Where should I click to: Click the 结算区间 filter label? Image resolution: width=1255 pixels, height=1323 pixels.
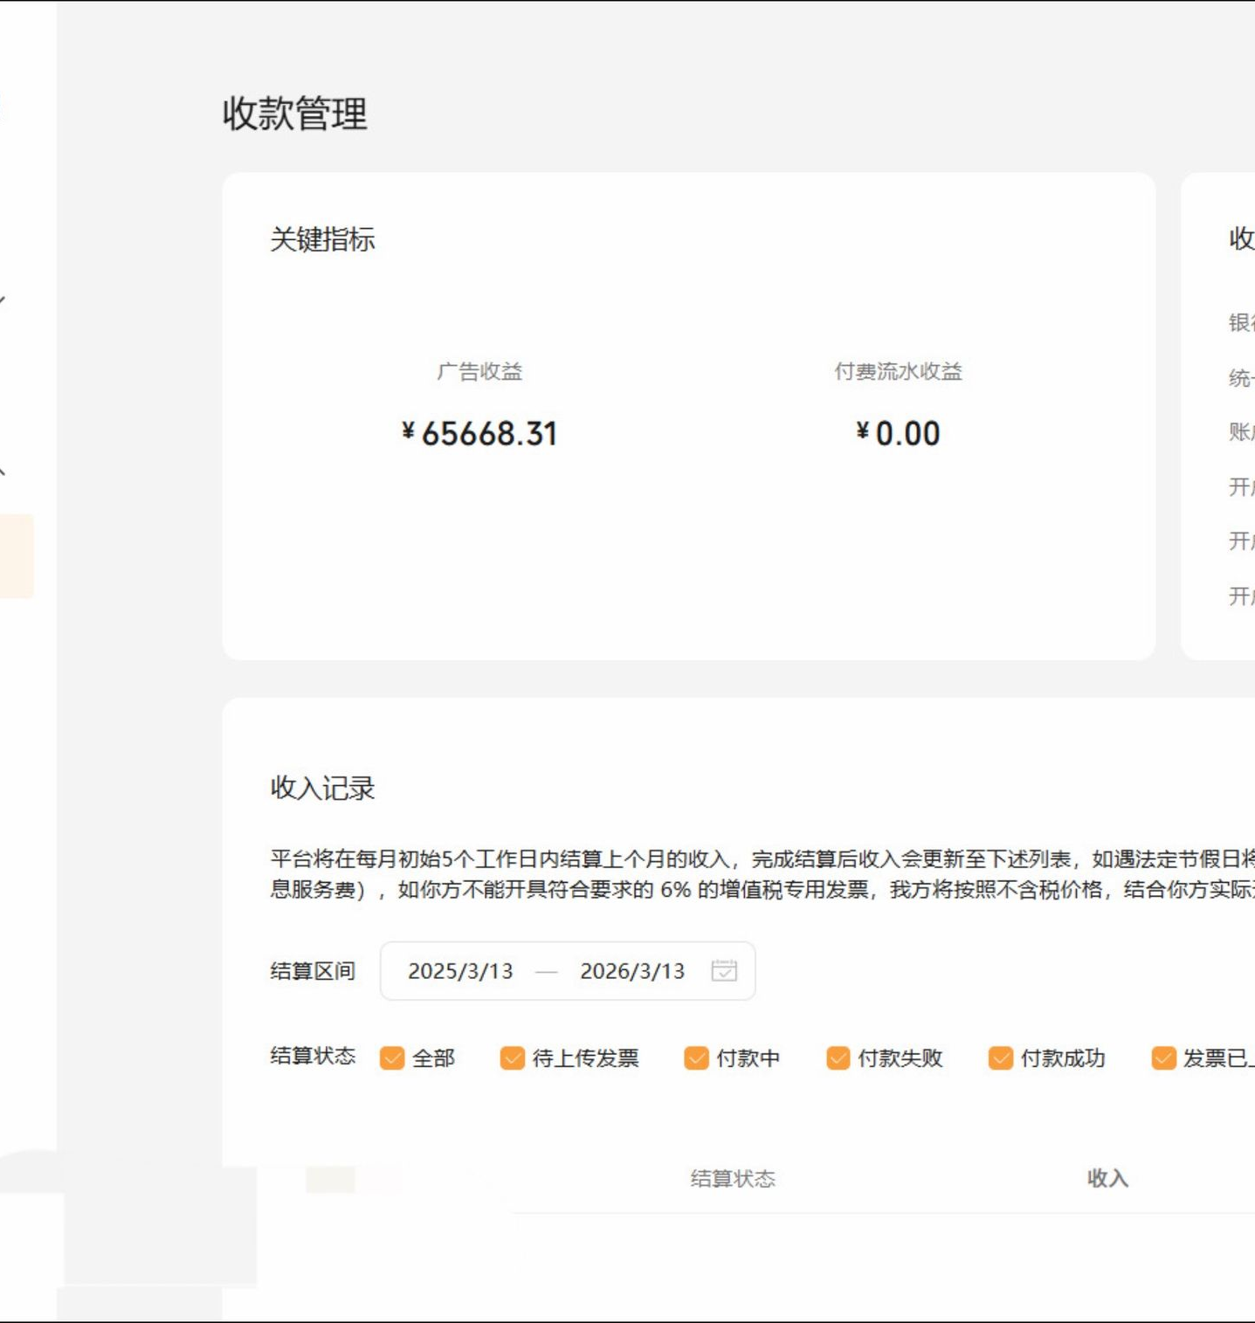(x=313, y=971)
